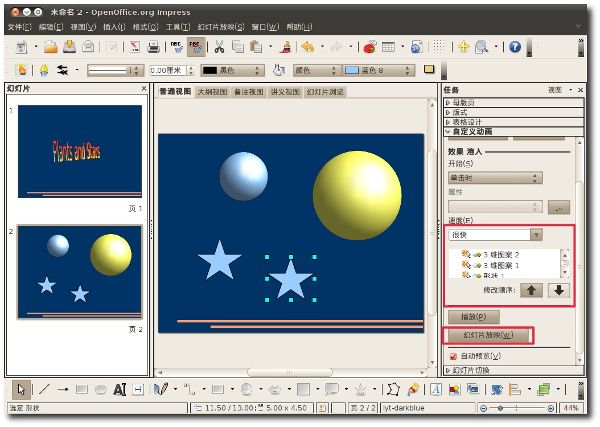Move animation down in order
Screen dimensions: 600x427
(558, 290)
